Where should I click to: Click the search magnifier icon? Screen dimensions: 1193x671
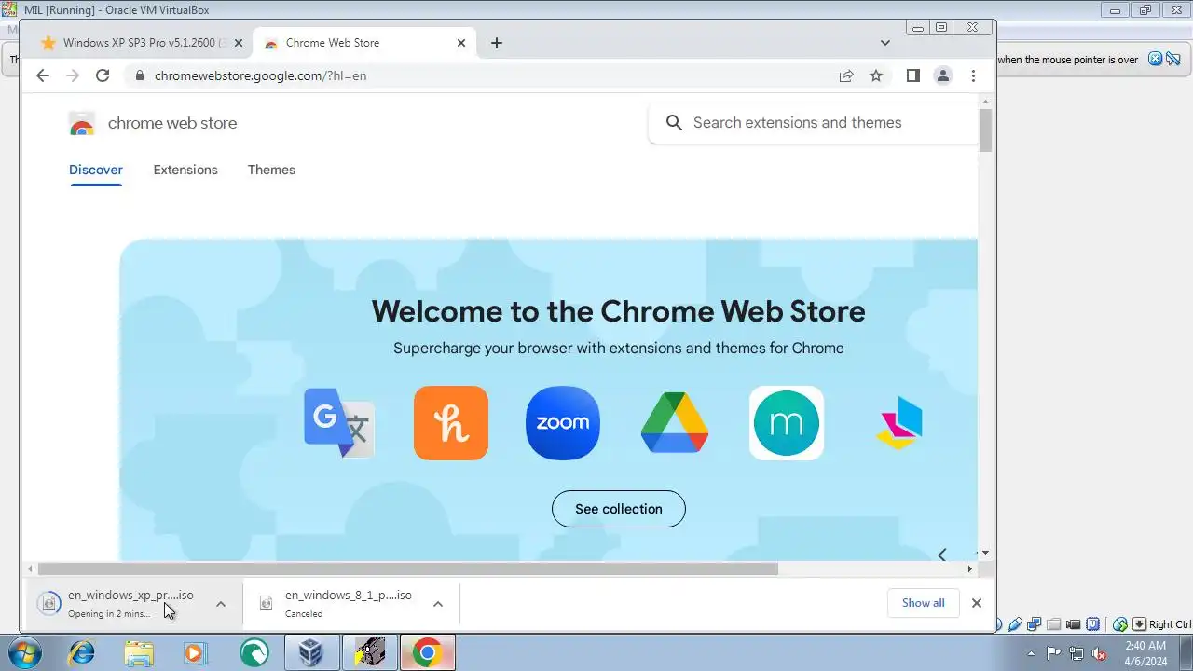click(x=674, y=123)
